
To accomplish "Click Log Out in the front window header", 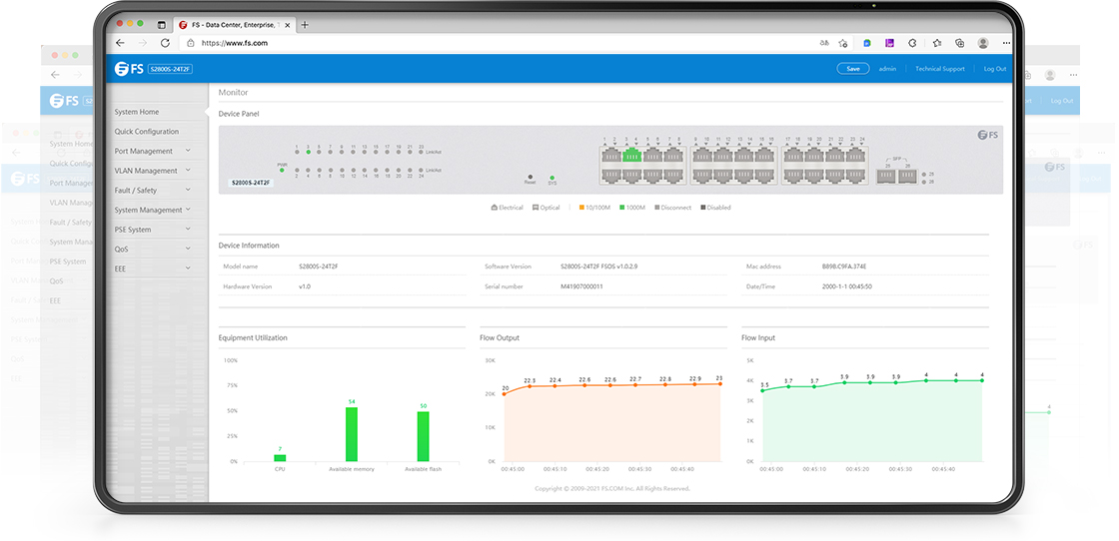I will tap(995, 69).
